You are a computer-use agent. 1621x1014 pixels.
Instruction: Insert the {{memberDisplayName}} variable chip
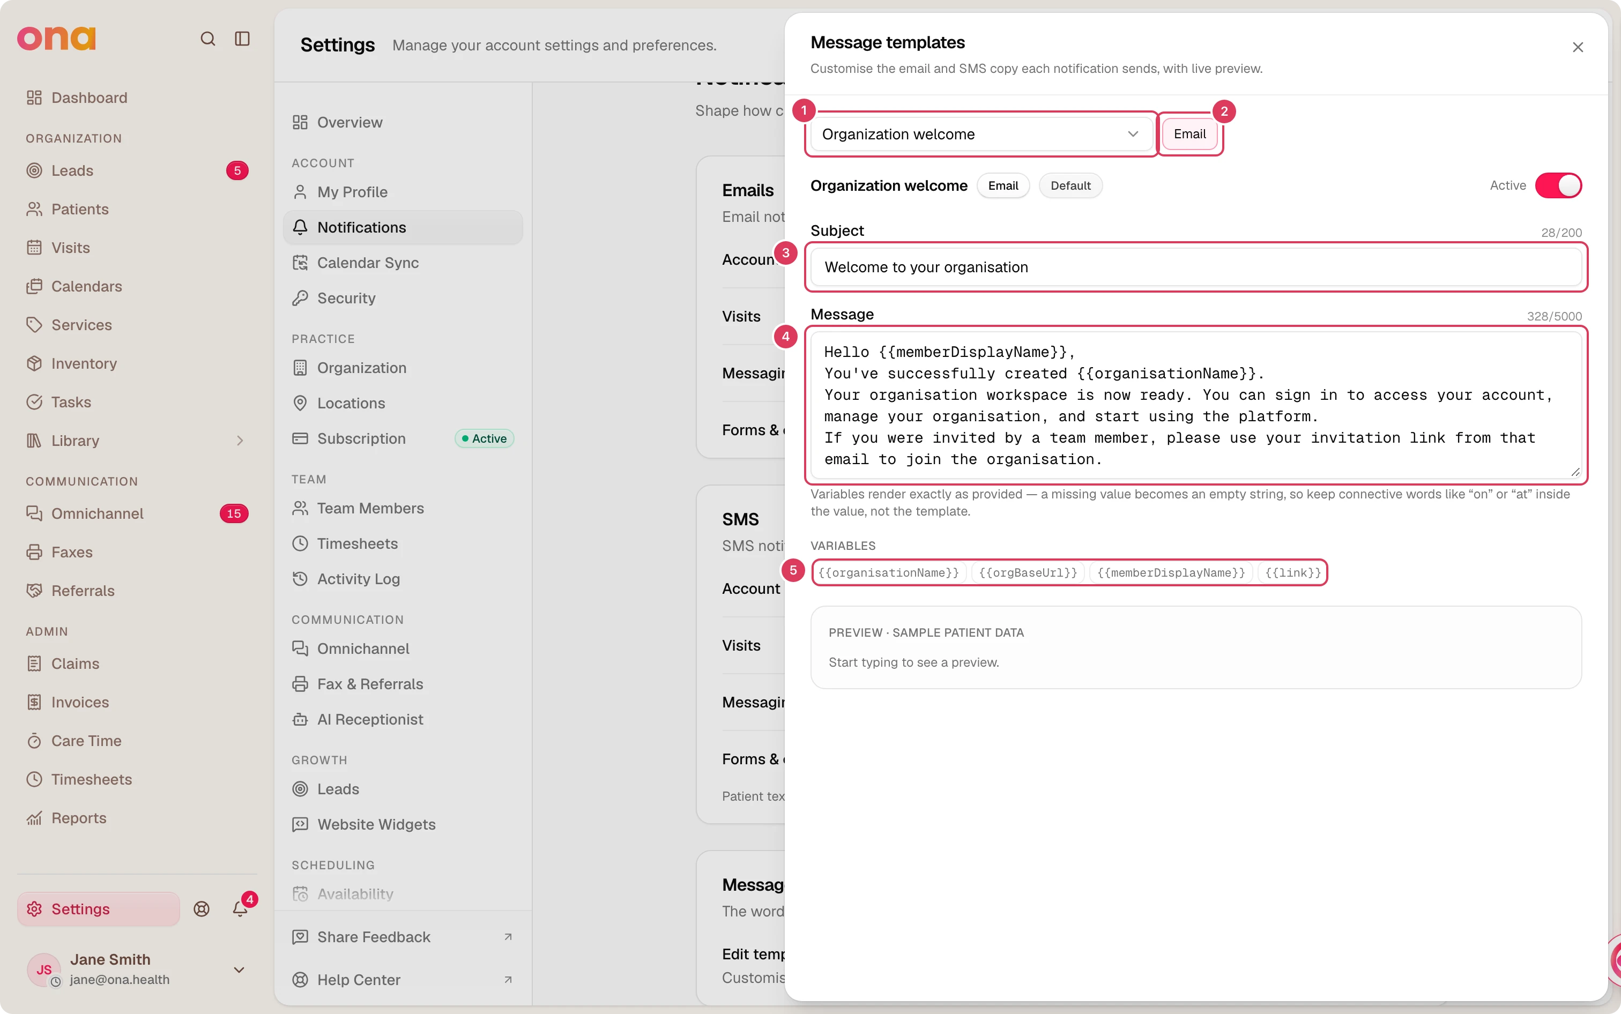click(1171, 573)
